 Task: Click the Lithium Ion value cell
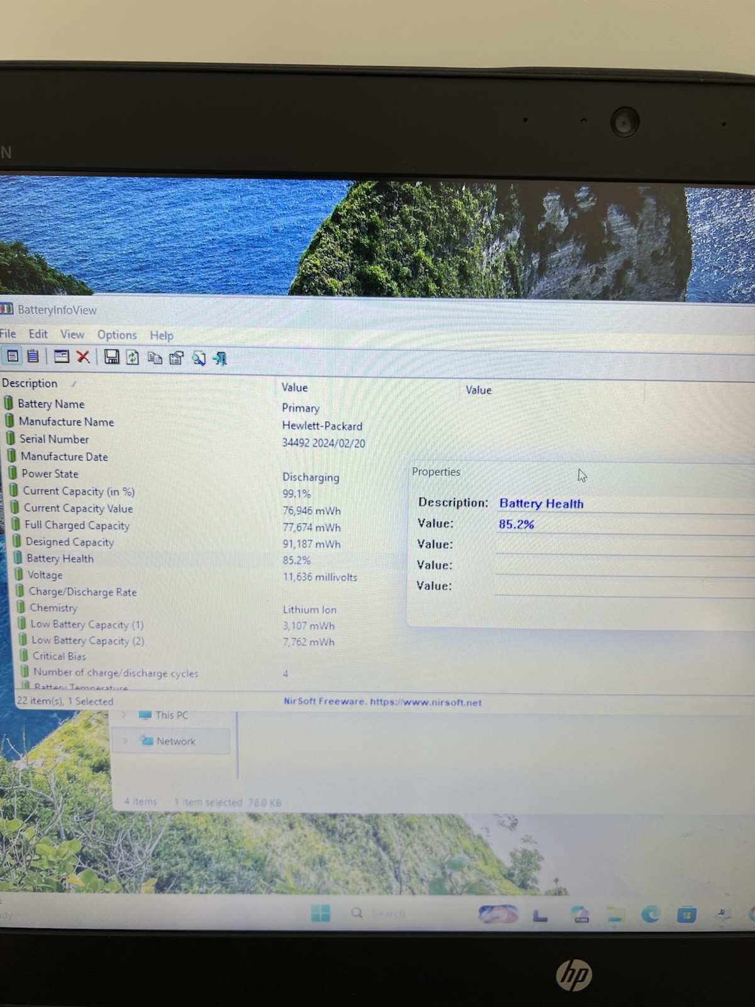pos(310,609)
